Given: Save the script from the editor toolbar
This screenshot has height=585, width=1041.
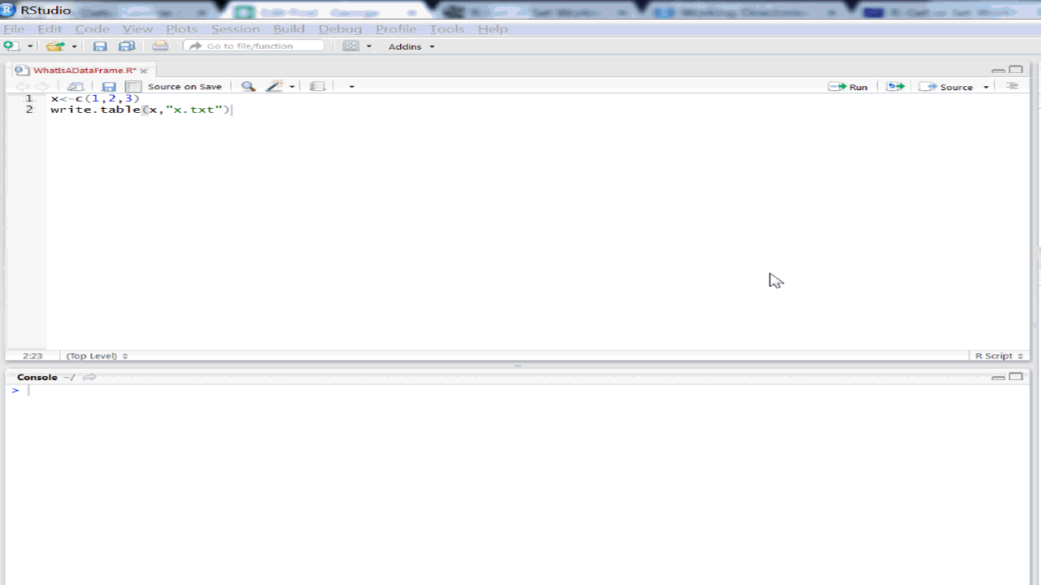Looking at the screenshot, I should click(x=109, y=87).
